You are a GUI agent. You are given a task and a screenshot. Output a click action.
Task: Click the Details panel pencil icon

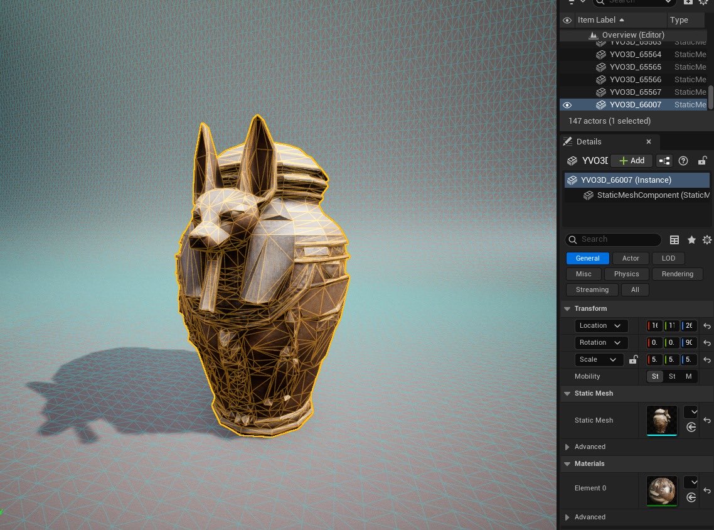(567, 142)
